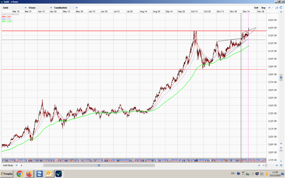Click the horizontal zoom in plus icon
This screenshot has height=178, width=285.
click(x=277, y=165)
